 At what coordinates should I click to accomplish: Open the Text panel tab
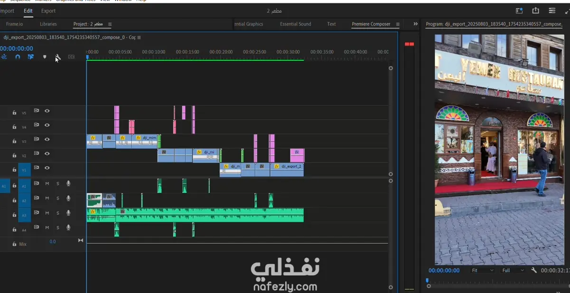click(331, 24)
